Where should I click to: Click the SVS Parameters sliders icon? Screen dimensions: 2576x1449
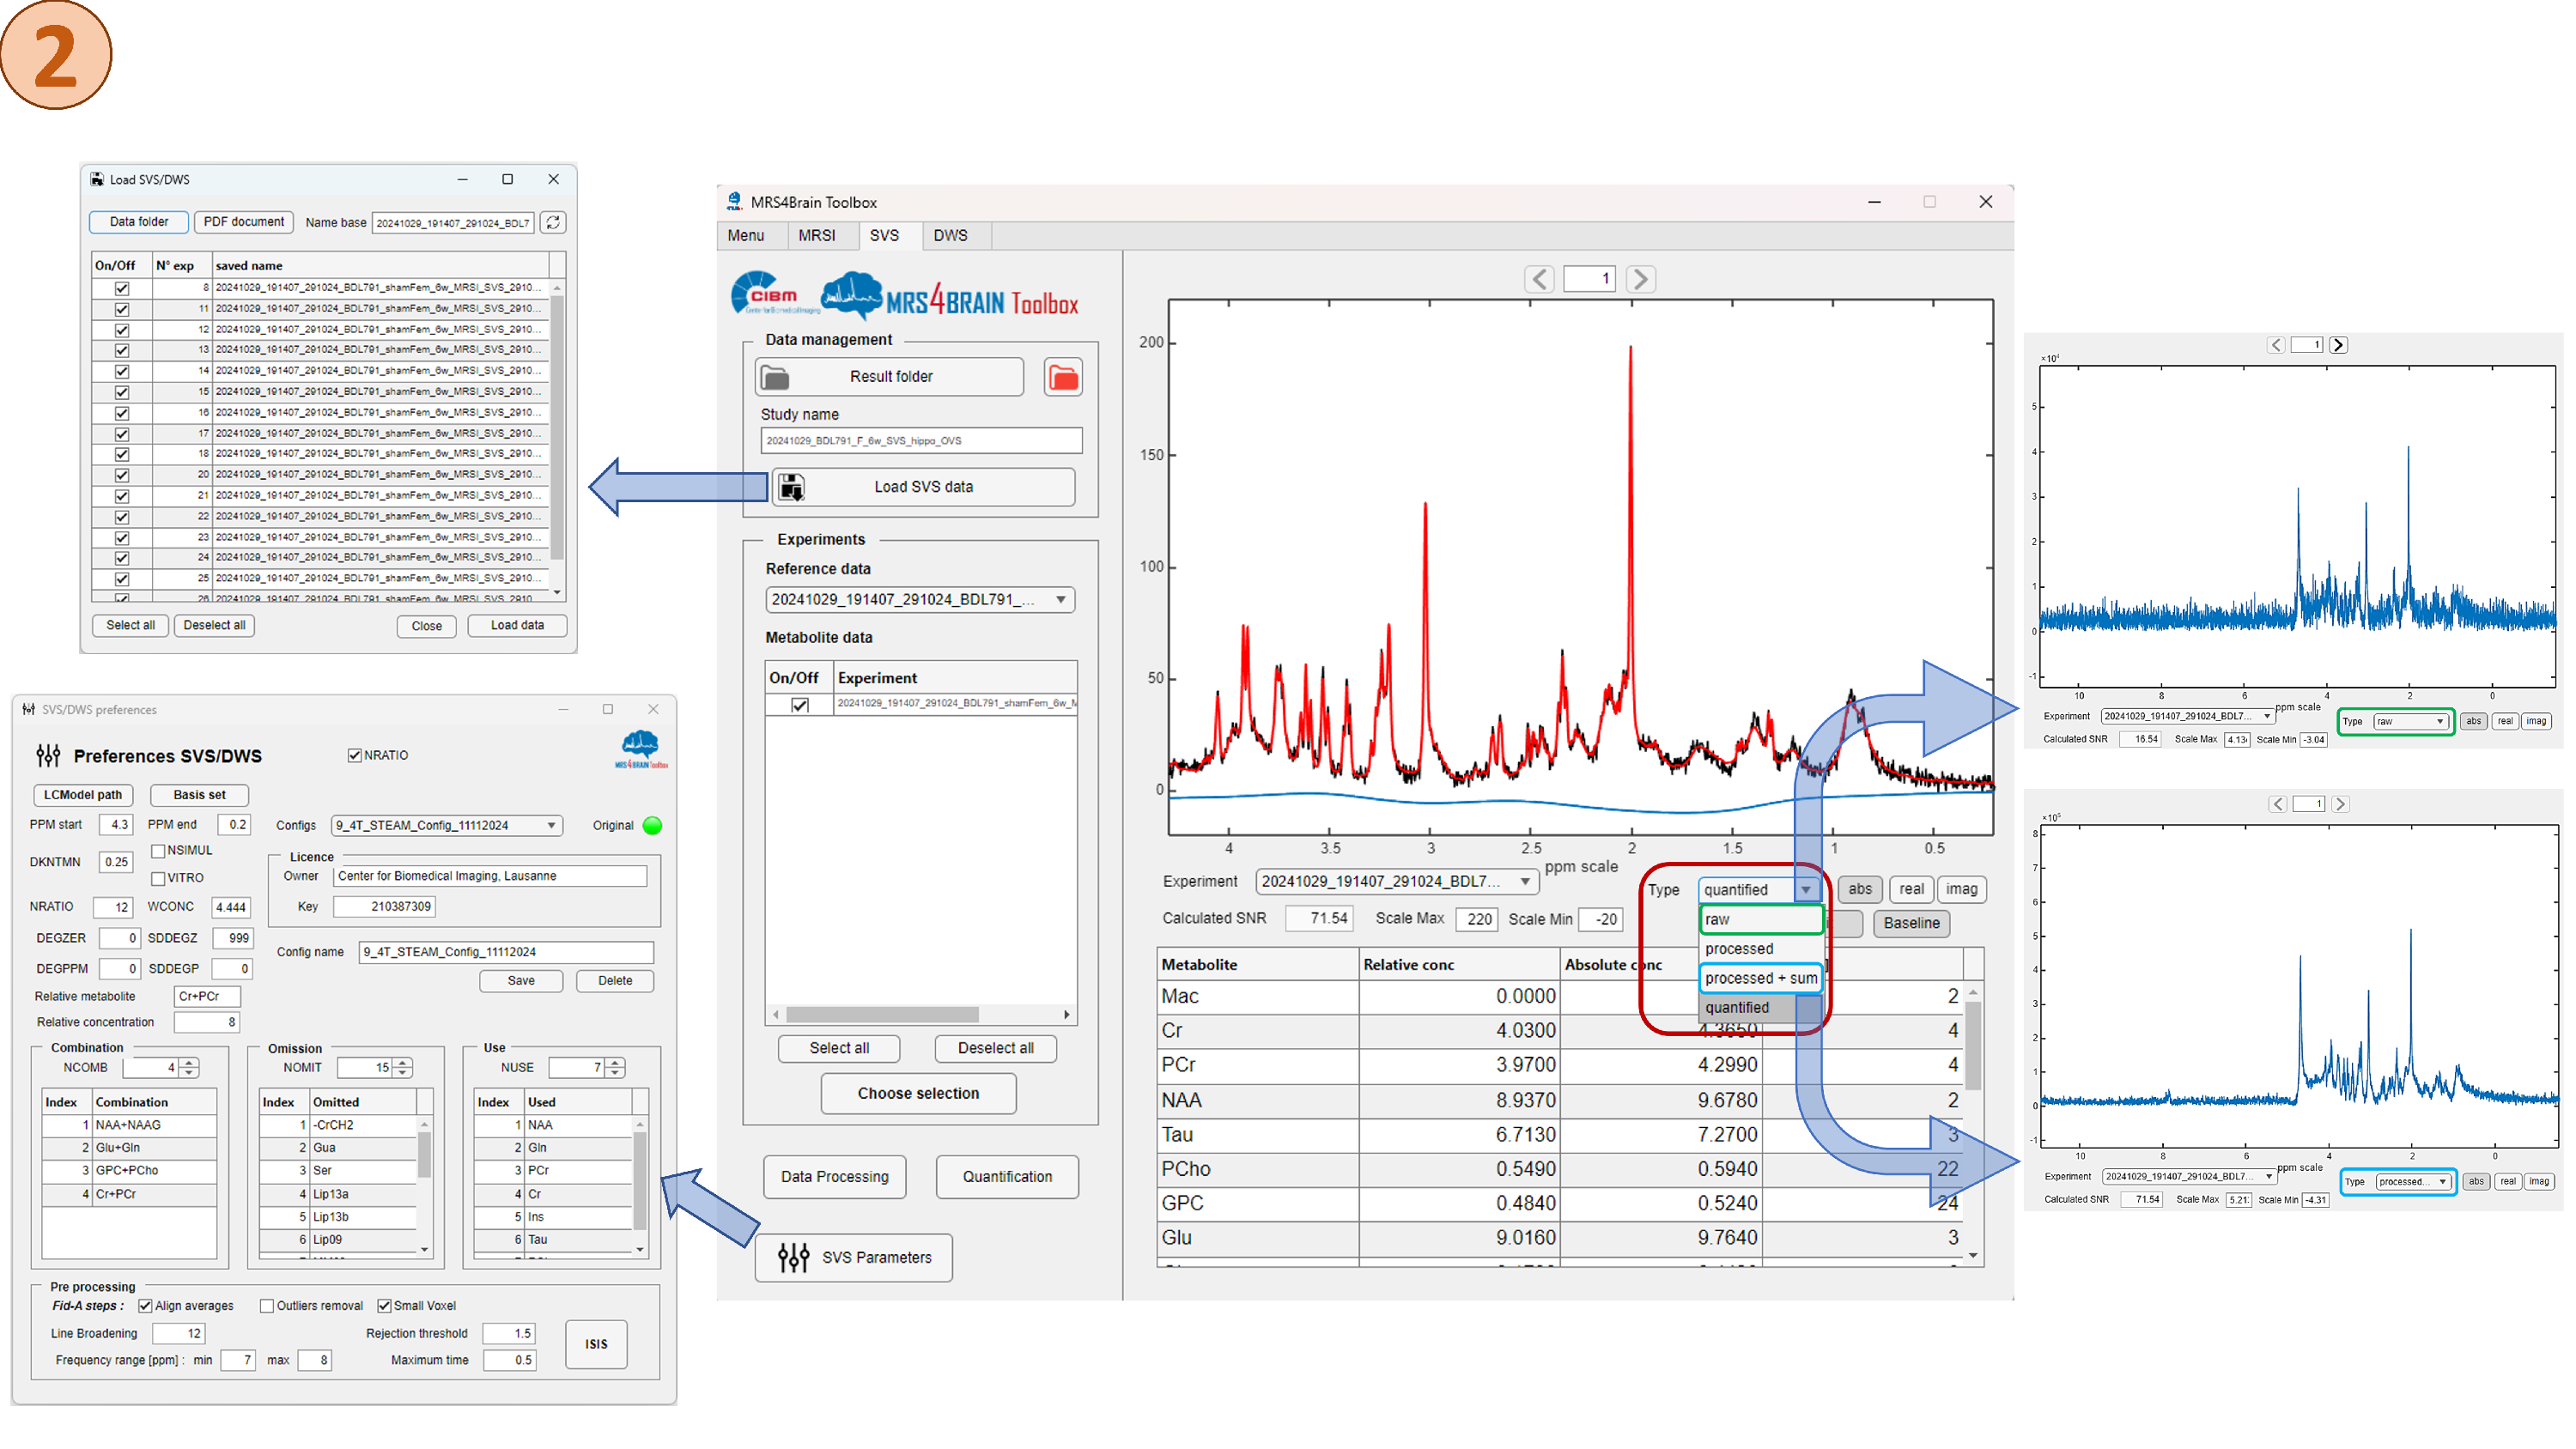pos(793,1257)
